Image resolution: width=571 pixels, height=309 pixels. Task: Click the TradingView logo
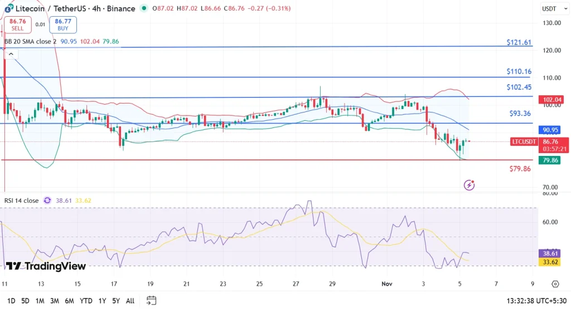[x=46, y=266]
